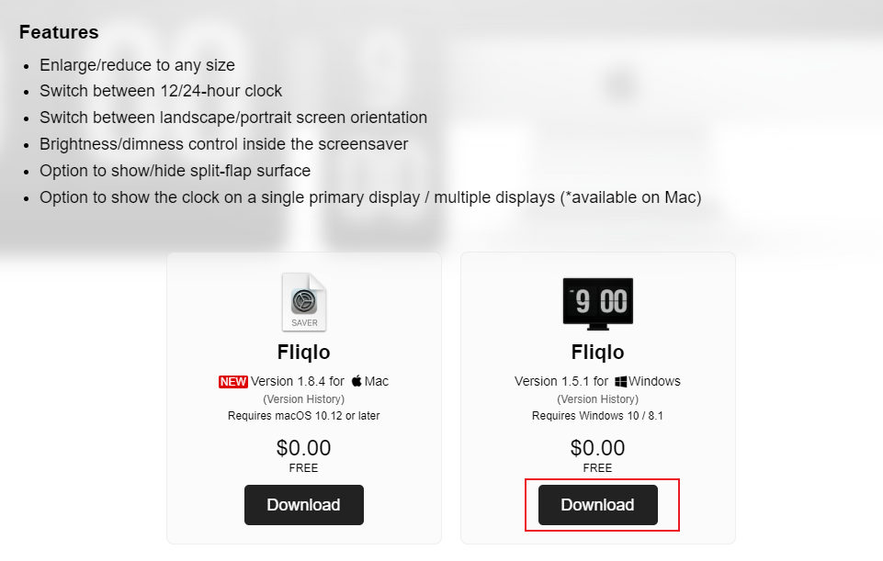The image size is (883, 561).
Task: Click the Fliqlo title in the Mac card
Action: point(303,352)
